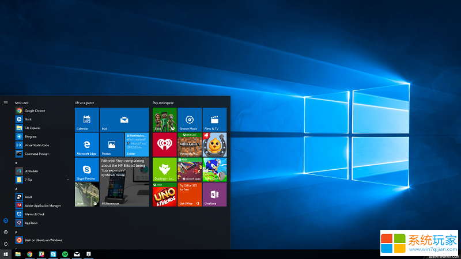Launch the Xbox tile
The width and height of the screenshot is (461, 259).
165,120
